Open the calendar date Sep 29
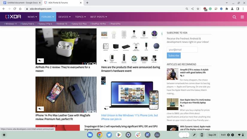This screenshot has height=139, width=247. (x=212, y=135)
